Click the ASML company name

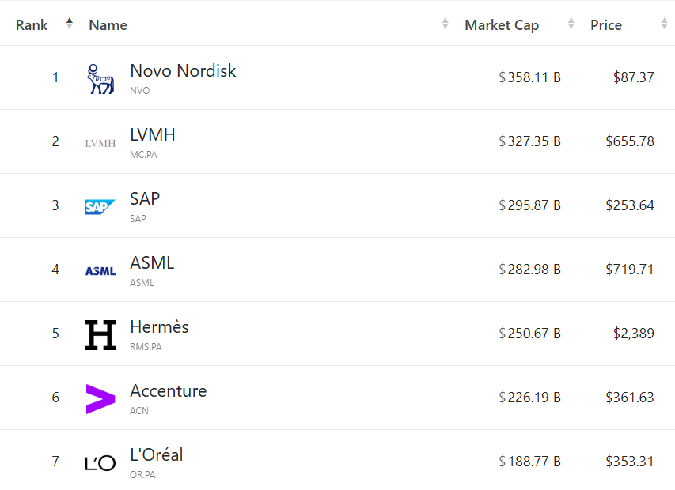(x=152, y=263)
